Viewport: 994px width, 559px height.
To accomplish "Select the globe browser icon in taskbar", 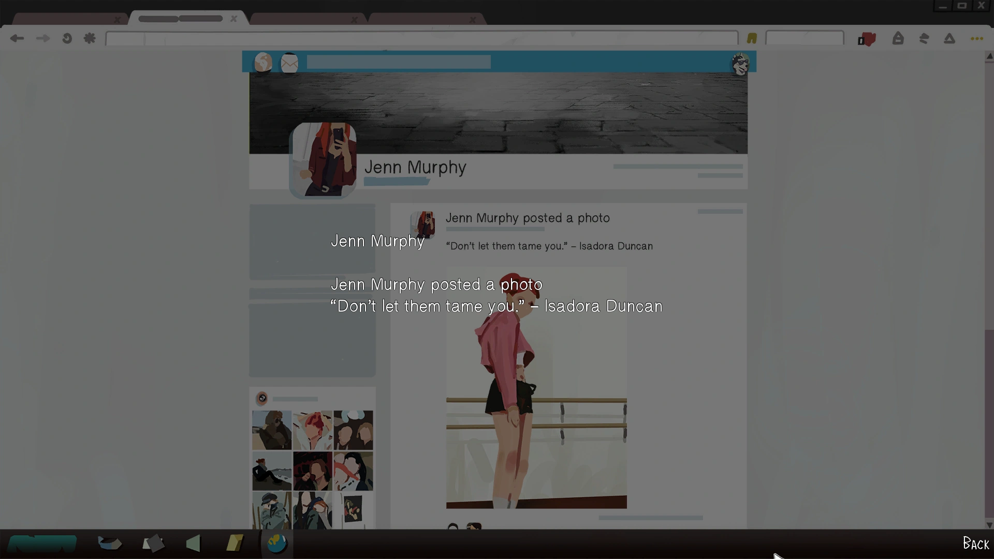I will point(277,543).
